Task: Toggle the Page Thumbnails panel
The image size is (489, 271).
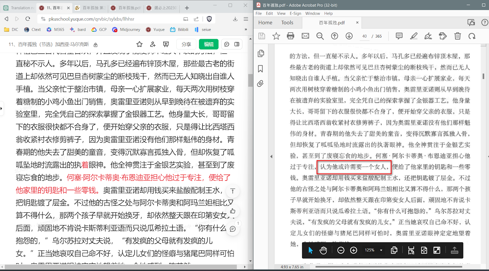Action: click(261, 53)
